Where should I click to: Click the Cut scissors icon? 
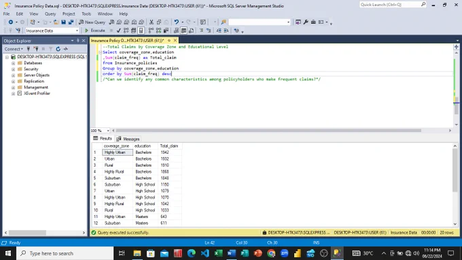(x=151, y=22)
